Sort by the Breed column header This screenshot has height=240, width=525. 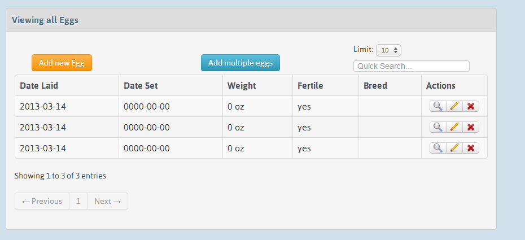point(375,86)
